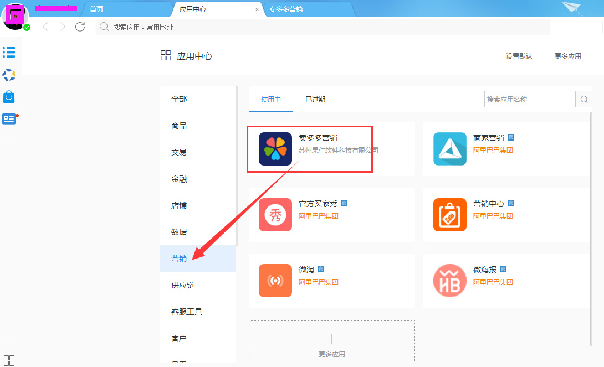
Task: Click the 微海报 app title
Action: (485, 270)
